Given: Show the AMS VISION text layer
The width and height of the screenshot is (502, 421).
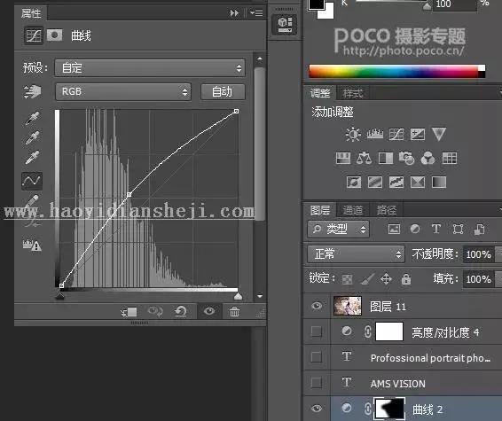Looking at the screenshot, I should (x=317, y=382).
